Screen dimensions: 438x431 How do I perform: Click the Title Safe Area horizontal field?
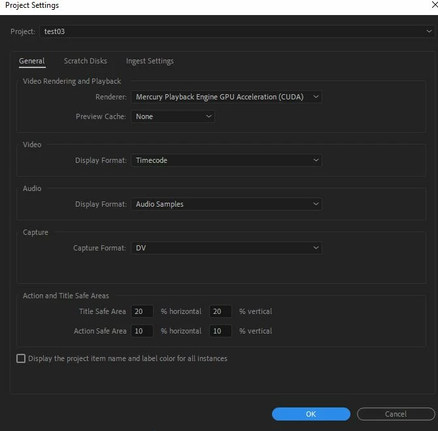click(x=142, y=311)
